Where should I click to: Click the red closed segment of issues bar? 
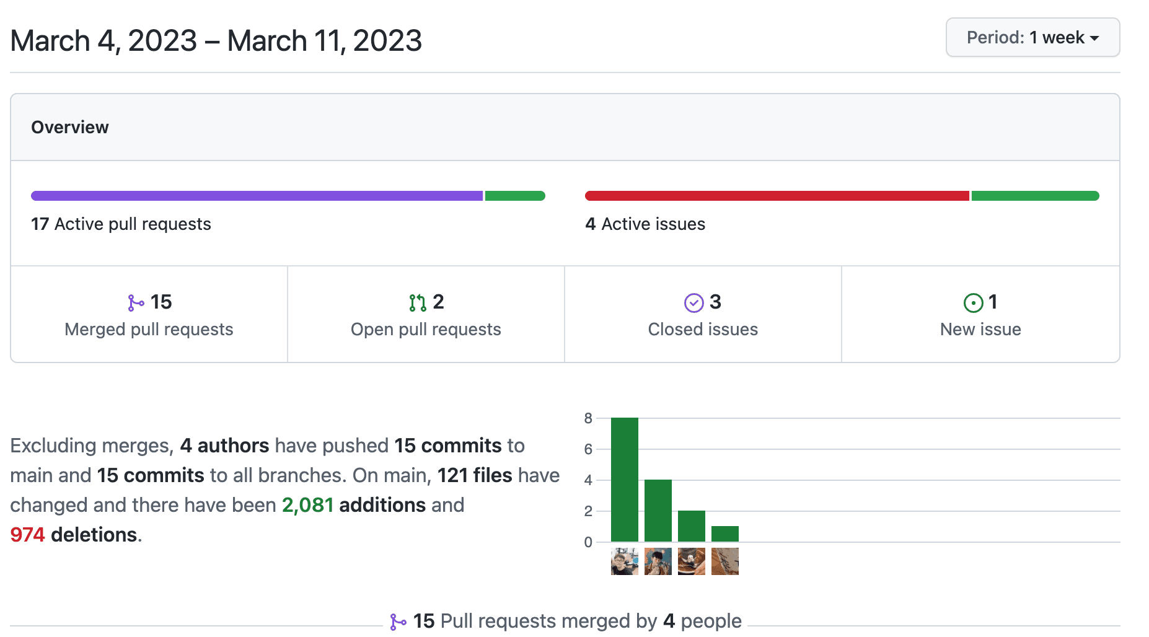777,196
